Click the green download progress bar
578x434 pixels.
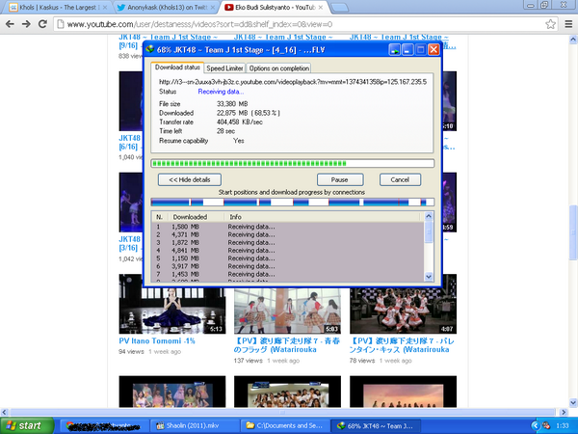(x=292, y=164)
